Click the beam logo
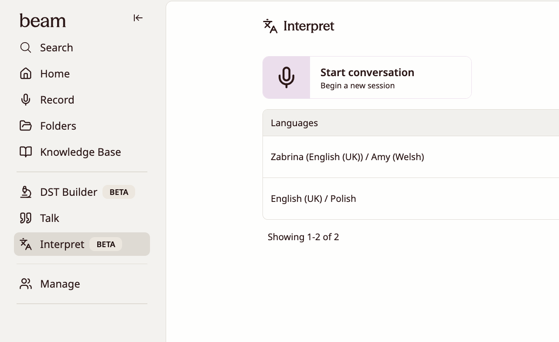The image size is (559, 342). click(43, 20)
